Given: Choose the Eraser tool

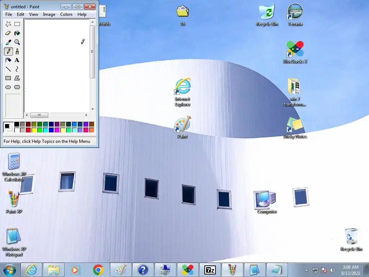Looking at the screenshot, I should coord(8,33).
